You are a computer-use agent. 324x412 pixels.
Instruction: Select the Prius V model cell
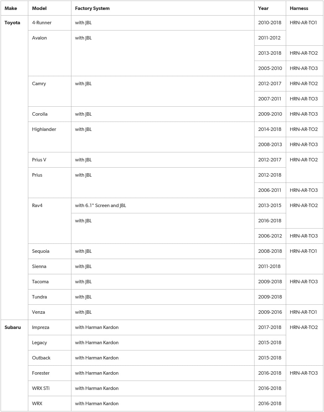pyautogui.click(x=39, y=160)
